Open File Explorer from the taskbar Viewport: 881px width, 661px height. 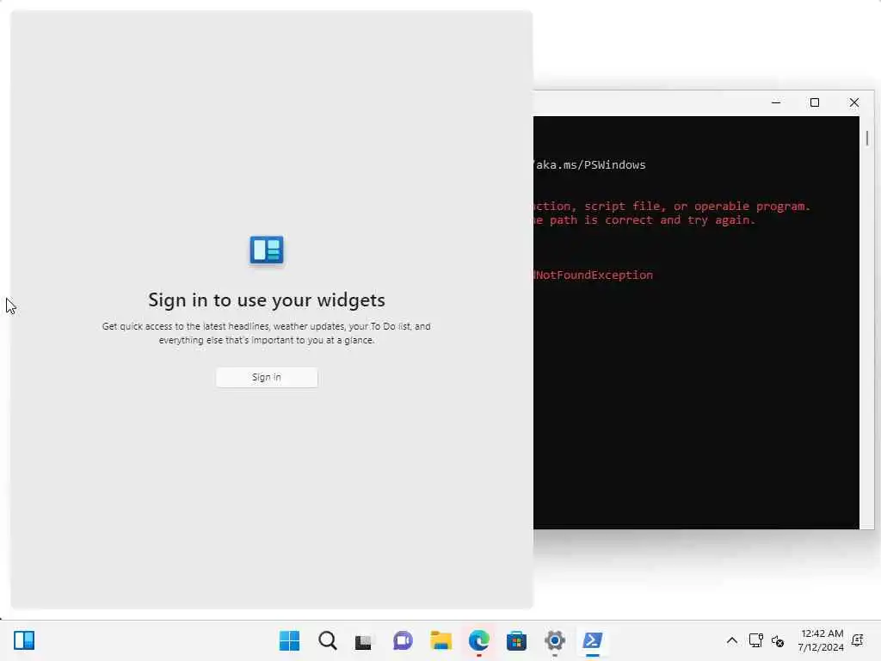[441, 640]
